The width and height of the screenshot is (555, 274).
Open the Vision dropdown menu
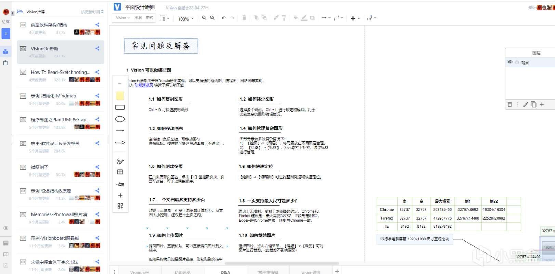pyautogui.click(x=123, y=18)
